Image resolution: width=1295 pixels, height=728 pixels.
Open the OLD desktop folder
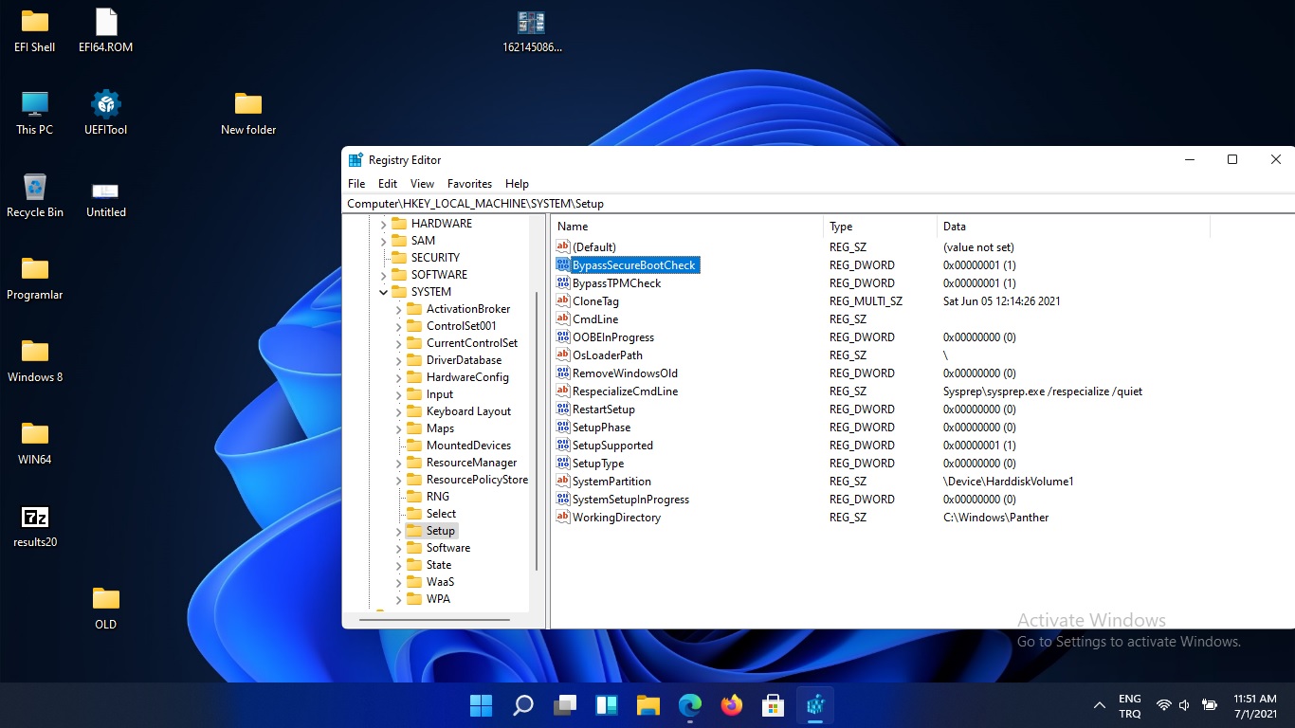point(106,608)
